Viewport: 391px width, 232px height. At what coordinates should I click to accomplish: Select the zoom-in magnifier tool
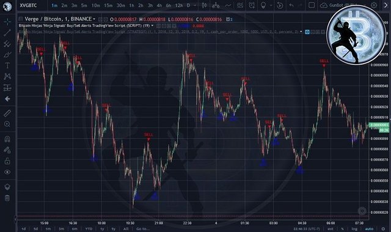click(x=7, y=124)
